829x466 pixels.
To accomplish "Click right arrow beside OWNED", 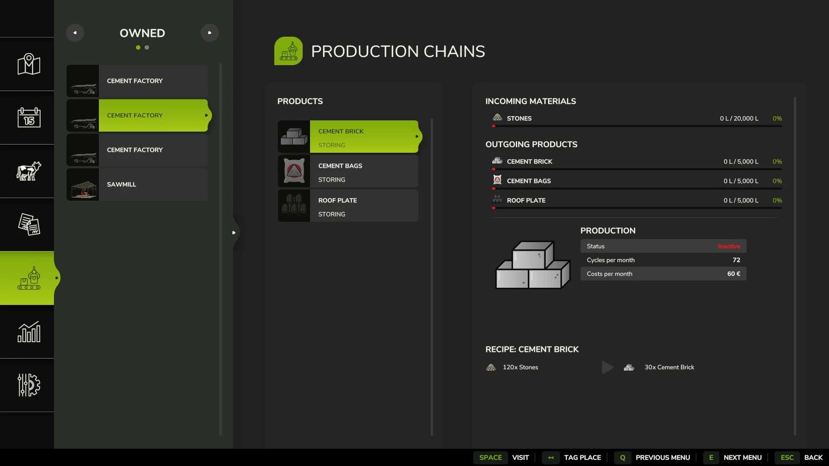I will point(209,33).
